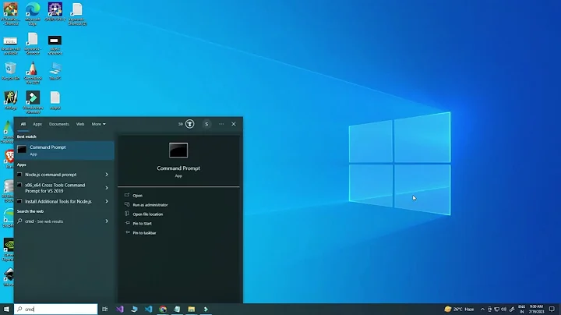The width and height of the screenshot is (561, 315).
Task: Open Visual Studio from taskbar
Action: click(120, 309)
